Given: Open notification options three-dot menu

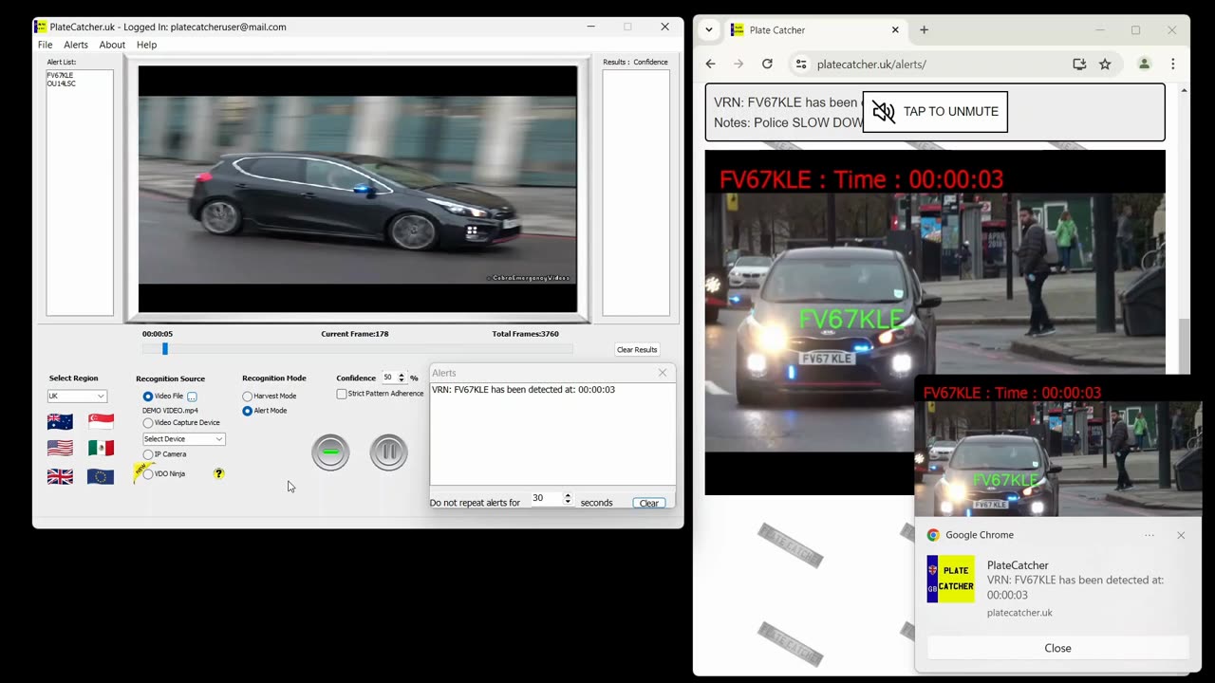Looking at the screenshot, I should (1150, 535).
